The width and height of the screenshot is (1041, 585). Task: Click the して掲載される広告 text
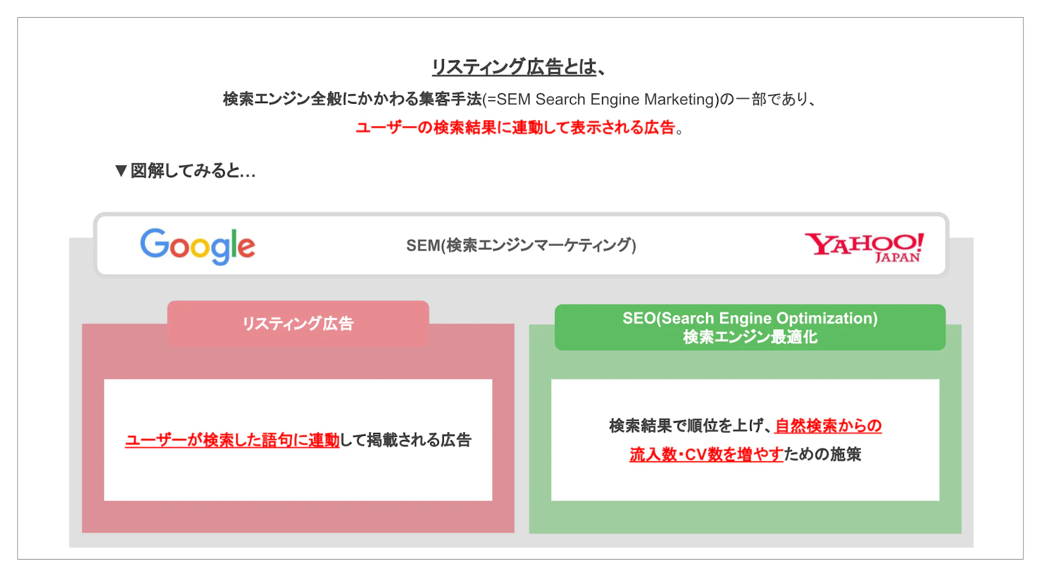[x=406, y=441]
